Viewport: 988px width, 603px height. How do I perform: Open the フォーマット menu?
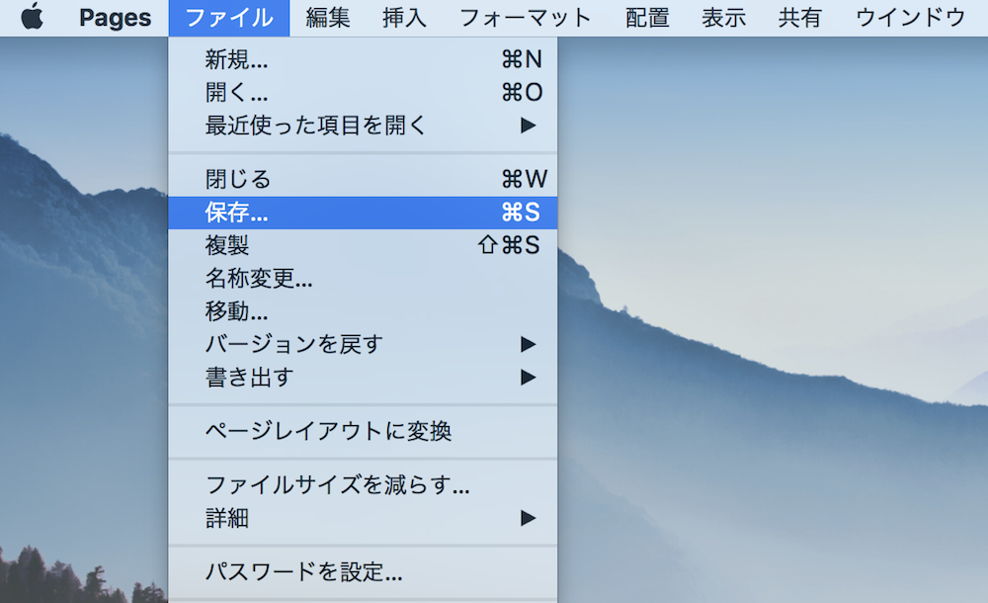(x=526, y=18)
